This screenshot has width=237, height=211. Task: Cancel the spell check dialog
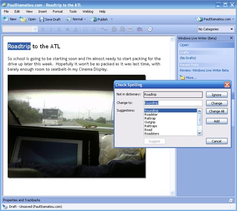tap(217, 141)
